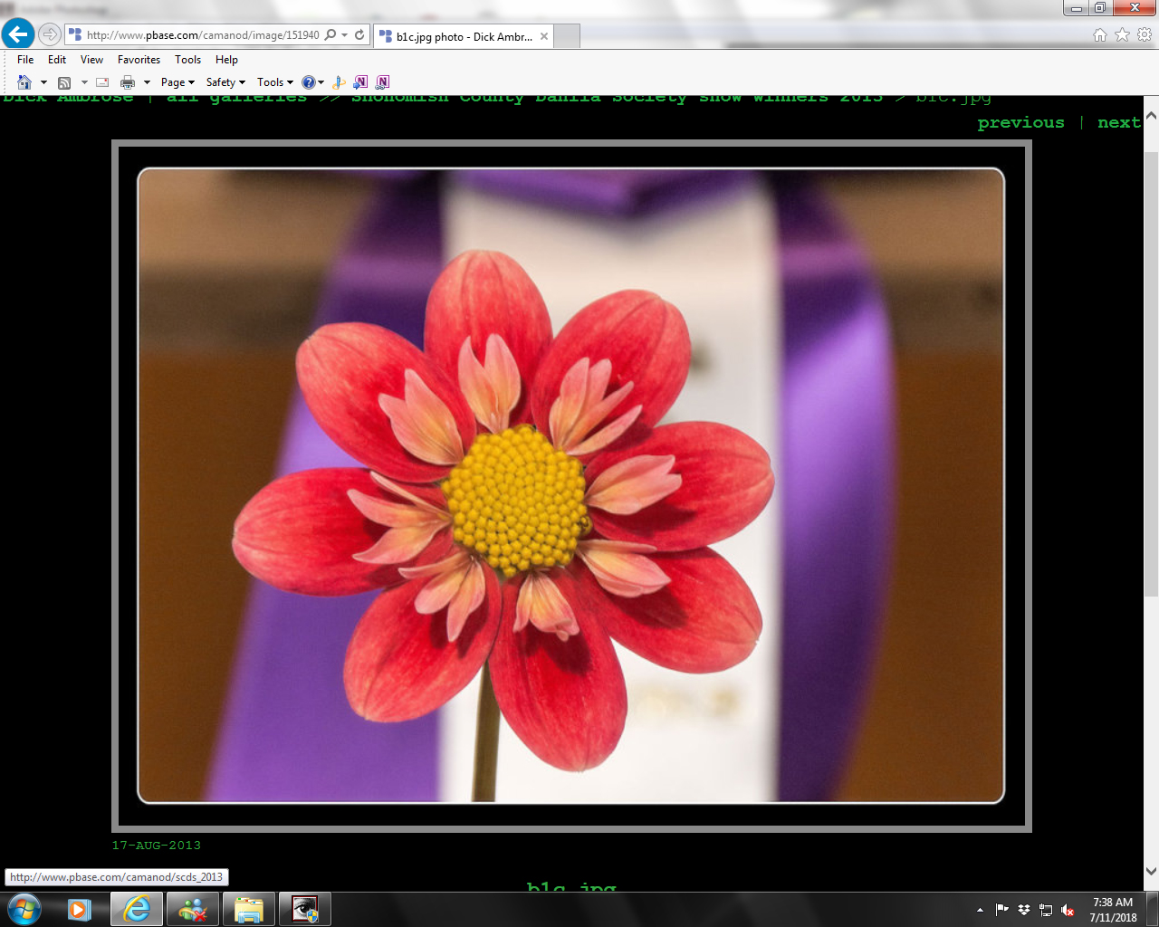Click the blue Help question mark icon
1159x927 pixels.
pyautogui.click(x=308, y=82)
